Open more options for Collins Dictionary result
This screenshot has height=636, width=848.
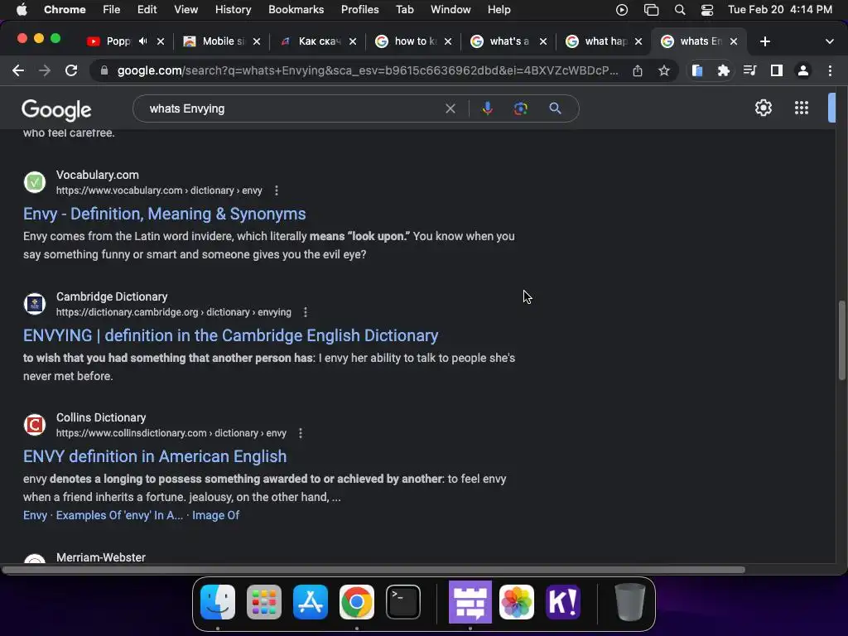click(301, 433)
